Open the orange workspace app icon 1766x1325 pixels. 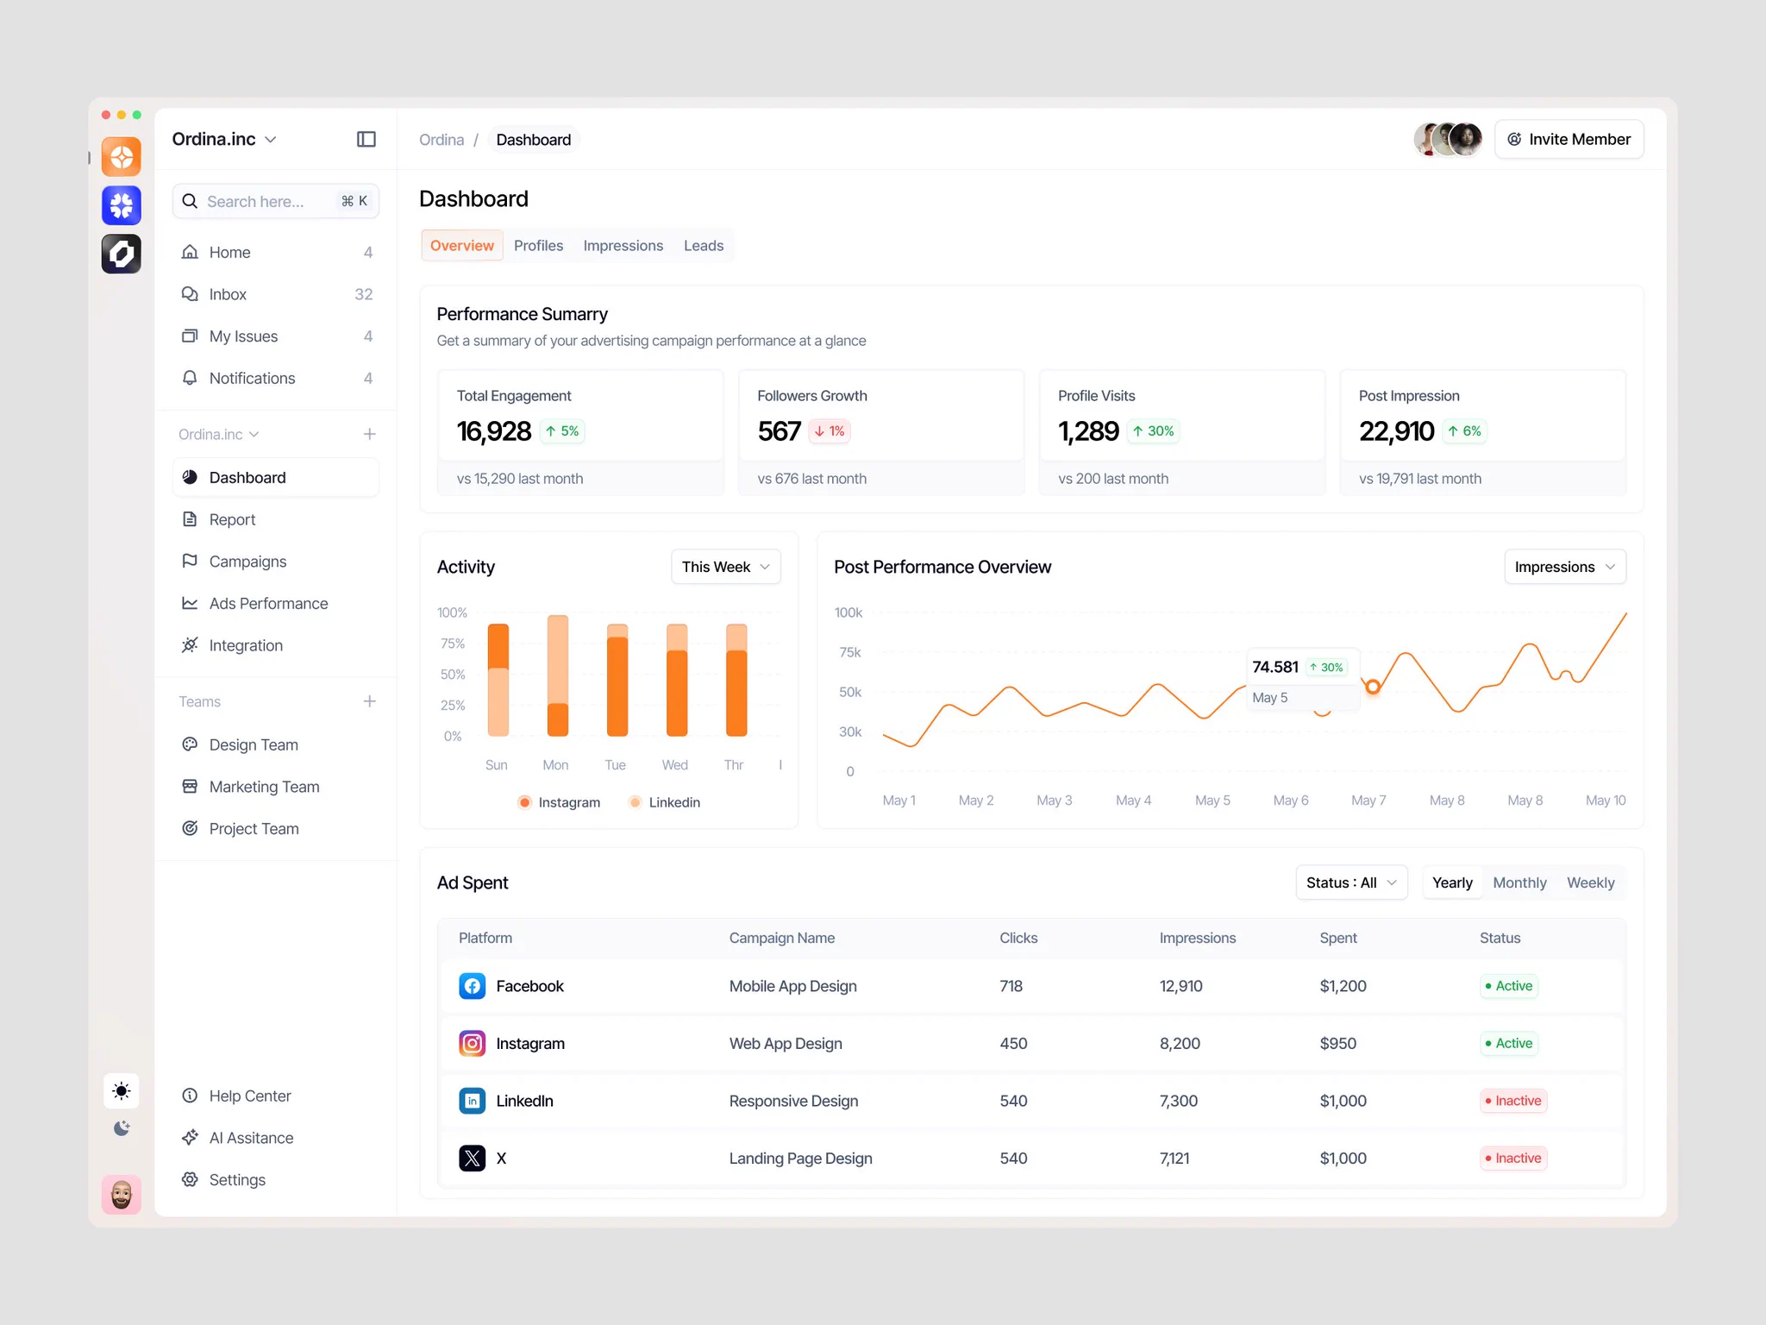(x=122, y=157)
